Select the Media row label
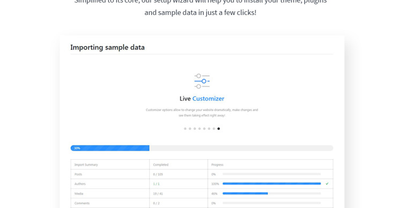This screenshot has width=401, height=208. 79,194
